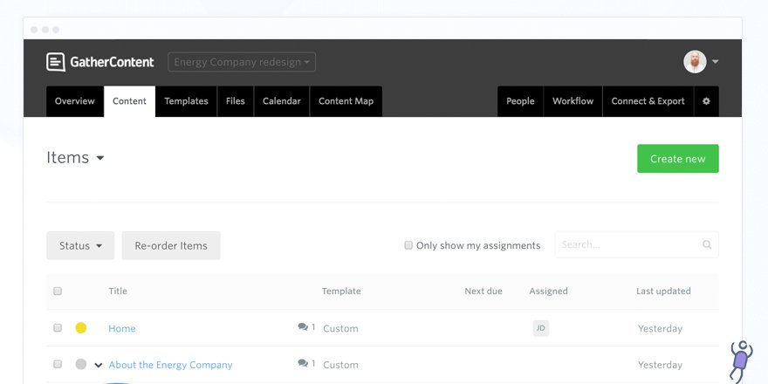The image size is (768, 384).
Task: Open the Home item link
Action: pos(122,329)
